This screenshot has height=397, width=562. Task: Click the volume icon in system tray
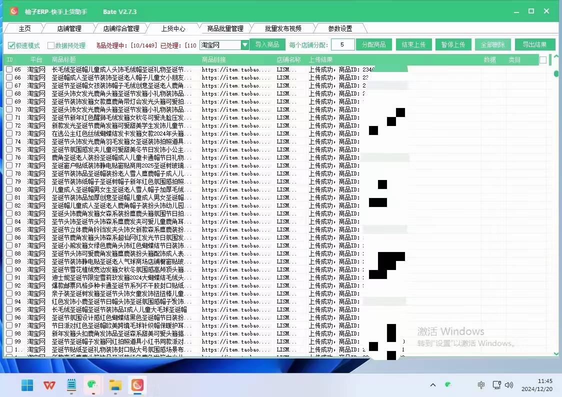pos(509,385)
